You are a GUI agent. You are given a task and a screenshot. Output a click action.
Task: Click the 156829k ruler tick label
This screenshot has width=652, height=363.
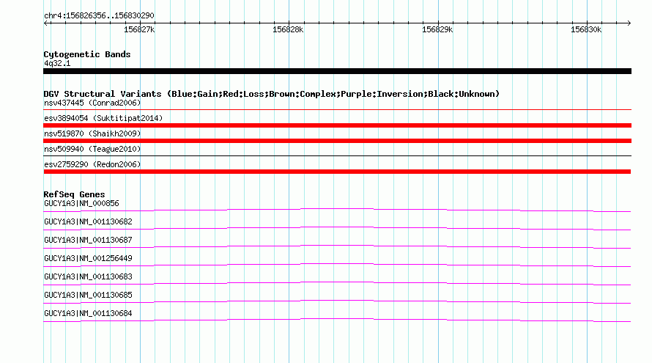coord(437,29)
